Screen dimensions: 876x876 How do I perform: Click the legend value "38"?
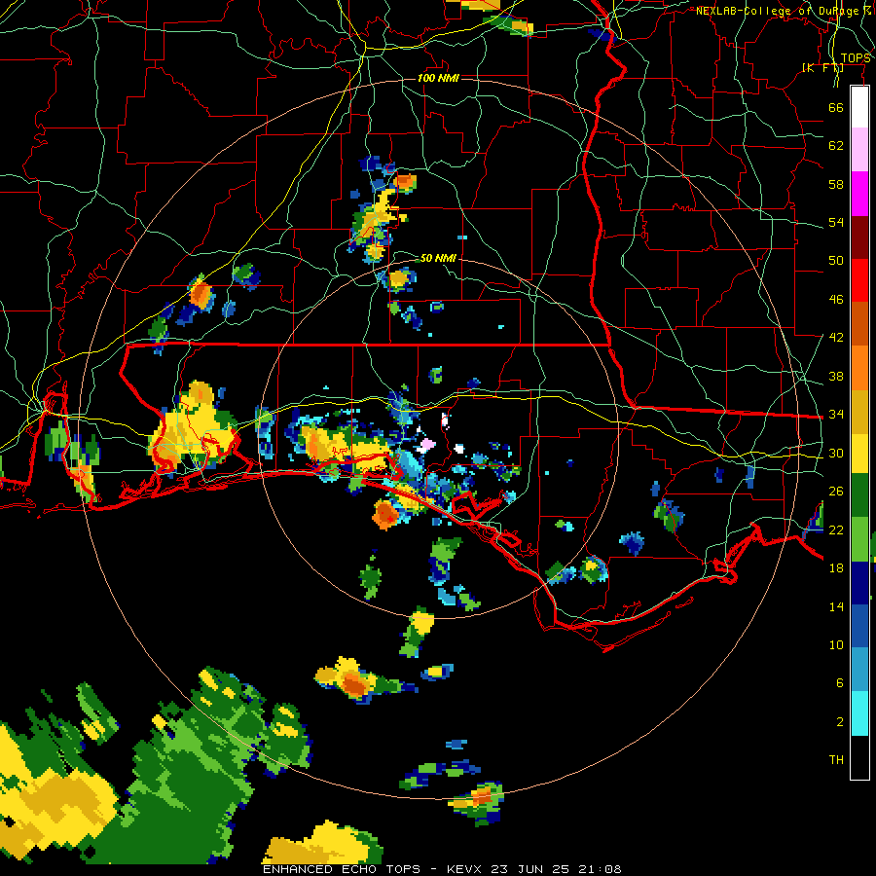[836, 376]
